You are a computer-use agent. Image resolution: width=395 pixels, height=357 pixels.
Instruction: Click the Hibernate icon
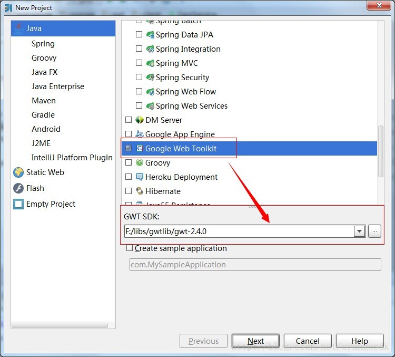[x=140, y=191]
